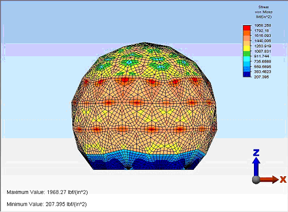The height and width of the screenshot is (212, 288).
Task: Click the cyan legend color band
Action: pos(247,59)
